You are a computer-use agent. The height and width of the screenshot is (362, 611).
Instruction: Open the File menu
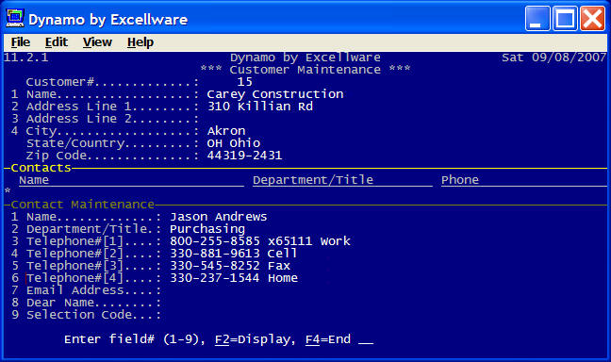[x=21, y=42]
